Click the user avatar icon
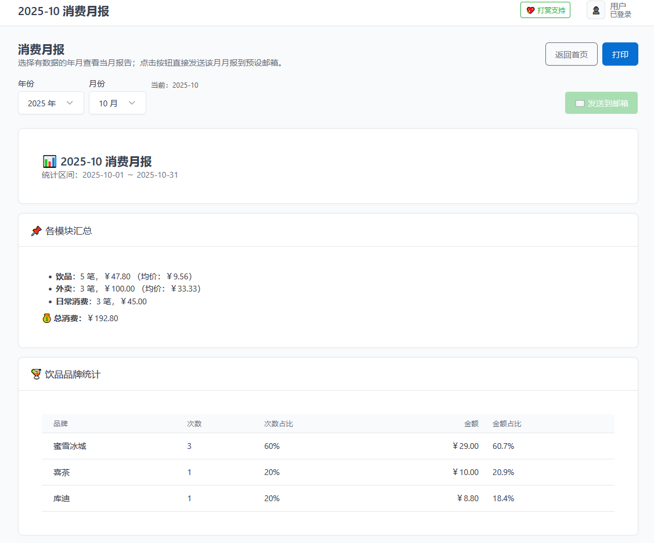The height and width of the screenshot is (543, 654). click(596, 10)
